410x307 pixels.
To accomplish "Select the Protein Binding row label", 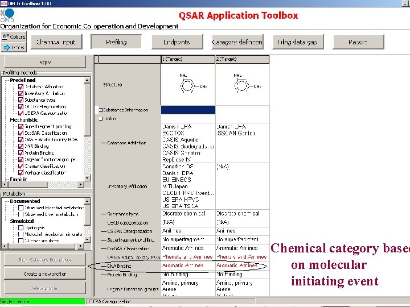I will [122, 275].
